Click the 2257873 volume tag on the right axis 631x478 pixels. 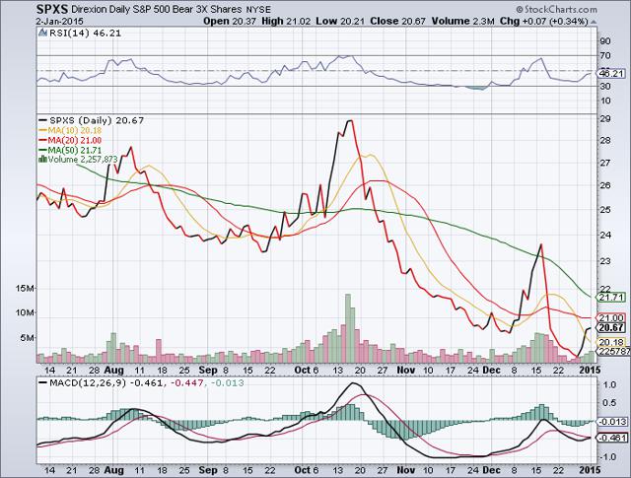tap(613, 351)
